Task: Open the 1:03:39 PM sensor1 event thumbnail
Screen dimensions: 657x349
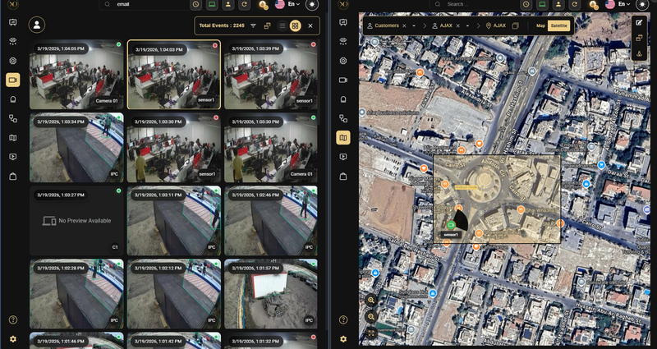Action: pyautogui.click(x=271, y=75)
